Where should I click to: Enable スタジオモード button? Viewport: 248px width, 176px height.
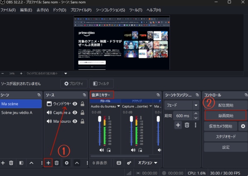(x=226, y=136)
